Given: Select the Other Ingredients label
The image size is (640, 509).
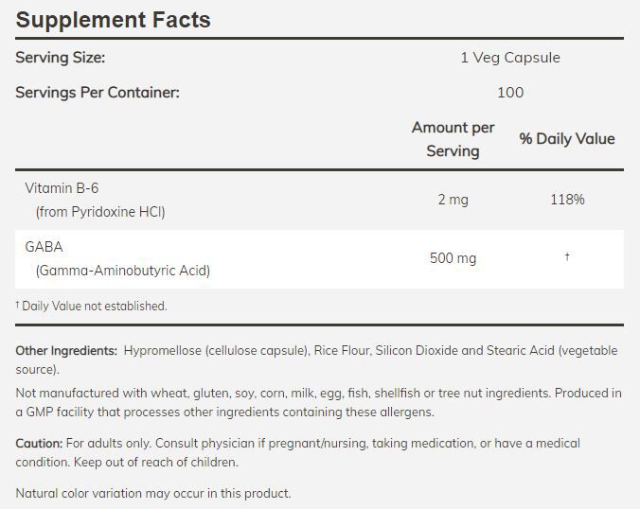Looking at the screenshot, I should coord(66,351).
